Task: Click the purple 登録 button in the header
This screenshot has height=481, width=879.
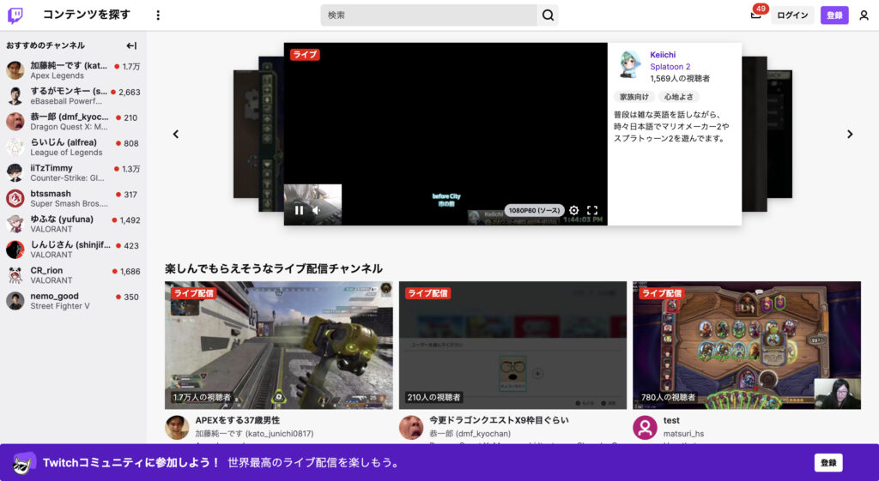Action: (834, 15)
